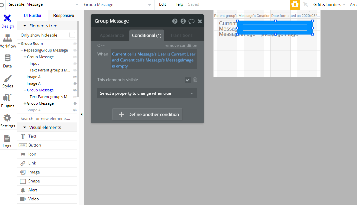
Task: Click the inspector arrow icon in top bar
Action: pos(306,5)
